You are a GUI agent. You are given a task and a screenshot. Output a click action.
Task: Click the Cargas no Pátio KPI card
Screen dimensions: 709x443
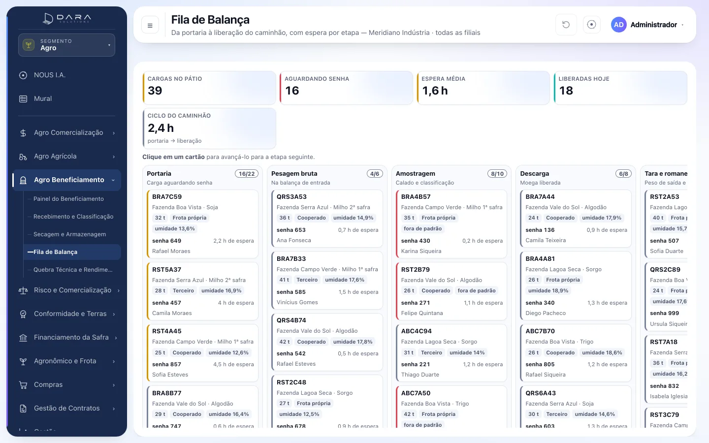pyautogui.click(x=209, y=88)
